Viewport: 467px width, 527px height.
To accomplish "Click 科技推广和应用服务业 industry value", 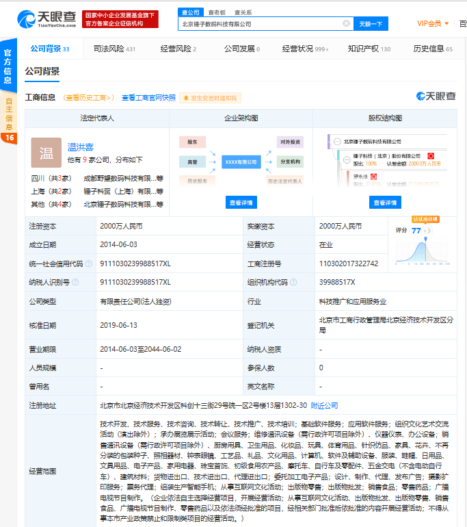I will (x=353, y=301).
